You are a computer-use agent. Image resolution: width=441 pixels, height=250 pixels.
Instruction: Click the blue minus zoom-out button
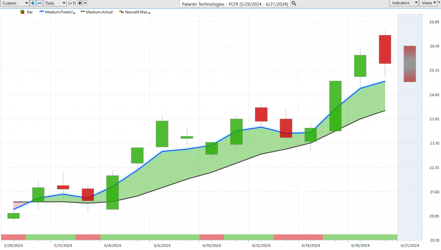pos(40,3)
